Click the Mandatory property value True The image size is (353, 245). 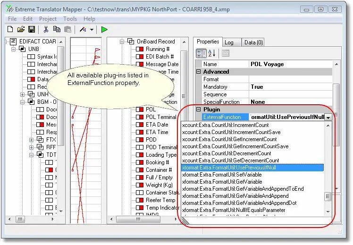(290, 87)
